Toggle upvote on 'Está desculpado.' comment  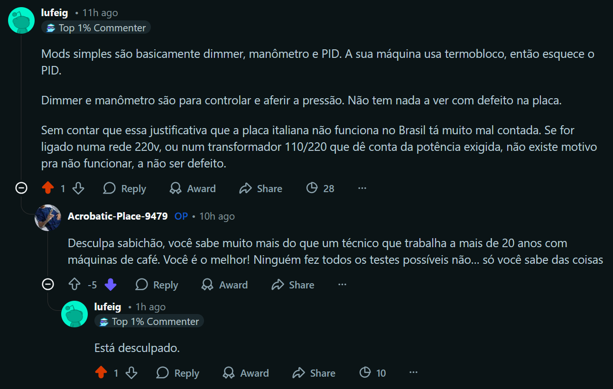[101, 373]
